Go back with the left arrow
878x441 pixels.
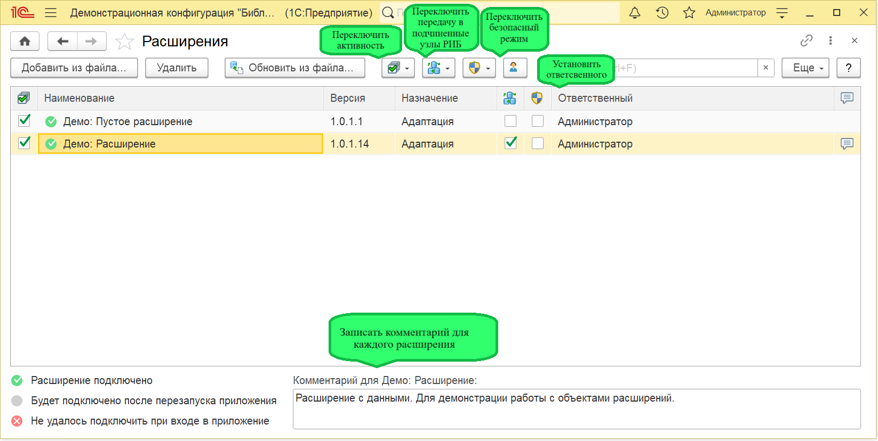click(63, 41)
